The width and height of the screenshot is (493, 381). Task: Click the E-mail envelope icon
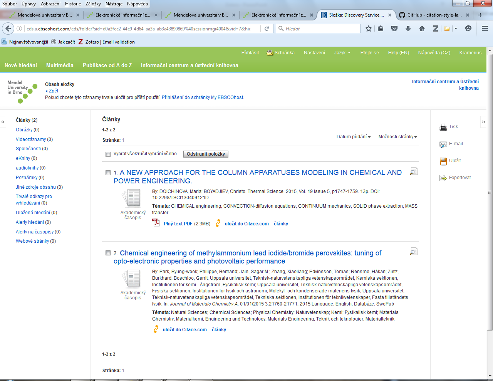pos(443,144)
